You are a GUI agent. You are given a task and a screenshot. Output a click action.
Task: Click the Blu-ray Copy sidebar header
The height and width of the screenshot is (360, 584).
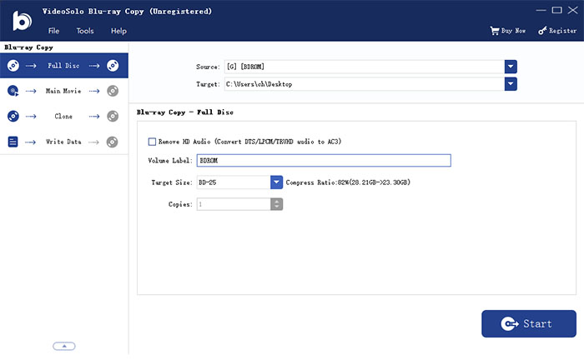click(x=28, y=47)
